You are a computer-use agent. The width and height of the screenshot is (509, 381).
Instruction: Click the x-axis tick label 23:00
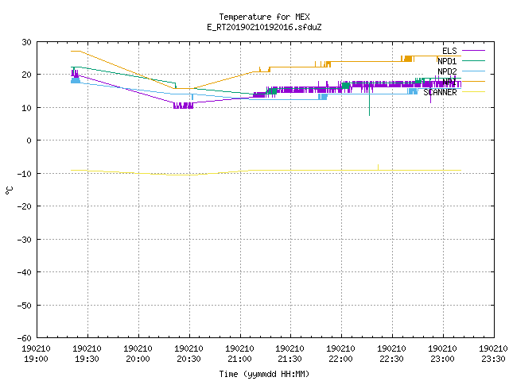(442, 359)
